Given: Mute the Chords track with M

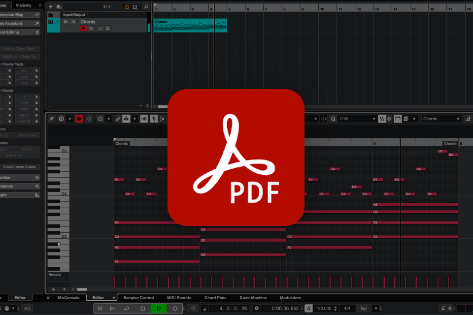Looking at the screenshot, I should tap(66, 22).
